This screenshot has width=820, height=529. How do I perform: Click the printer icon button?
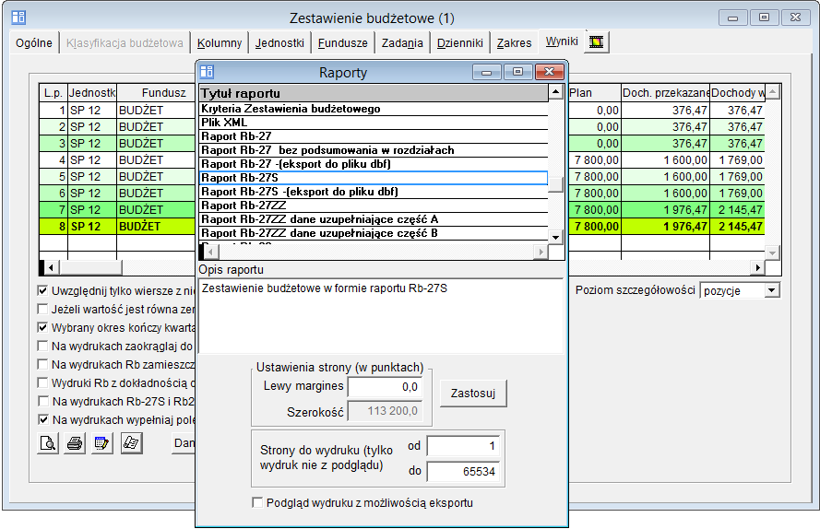(x=75, y=444)
